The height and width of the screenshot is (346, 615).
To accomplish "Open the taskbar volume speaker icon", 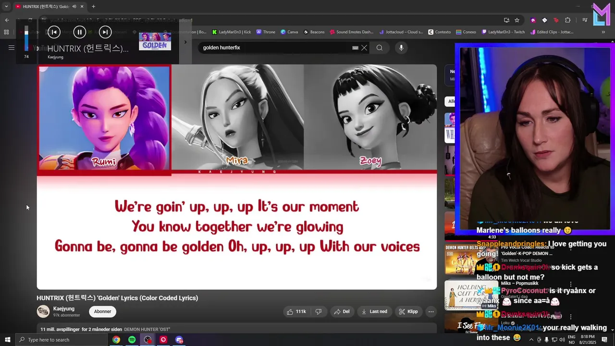I will (x=562, y=340).
